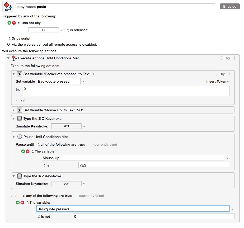The image size is (244, 228).
Task: Collapse the Type ⌘V Keystroke action
Action: tap(13, 176)
